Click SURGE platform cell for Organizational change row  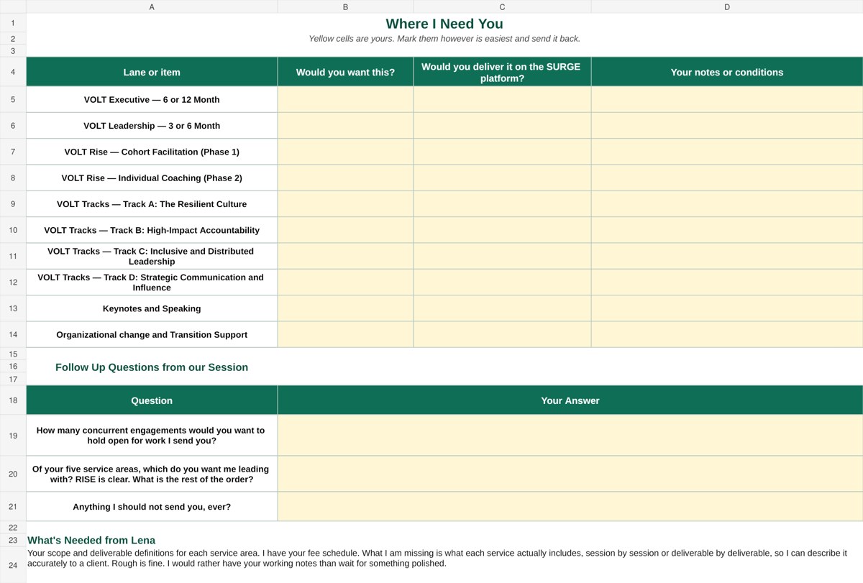click(x=502, y=334)
